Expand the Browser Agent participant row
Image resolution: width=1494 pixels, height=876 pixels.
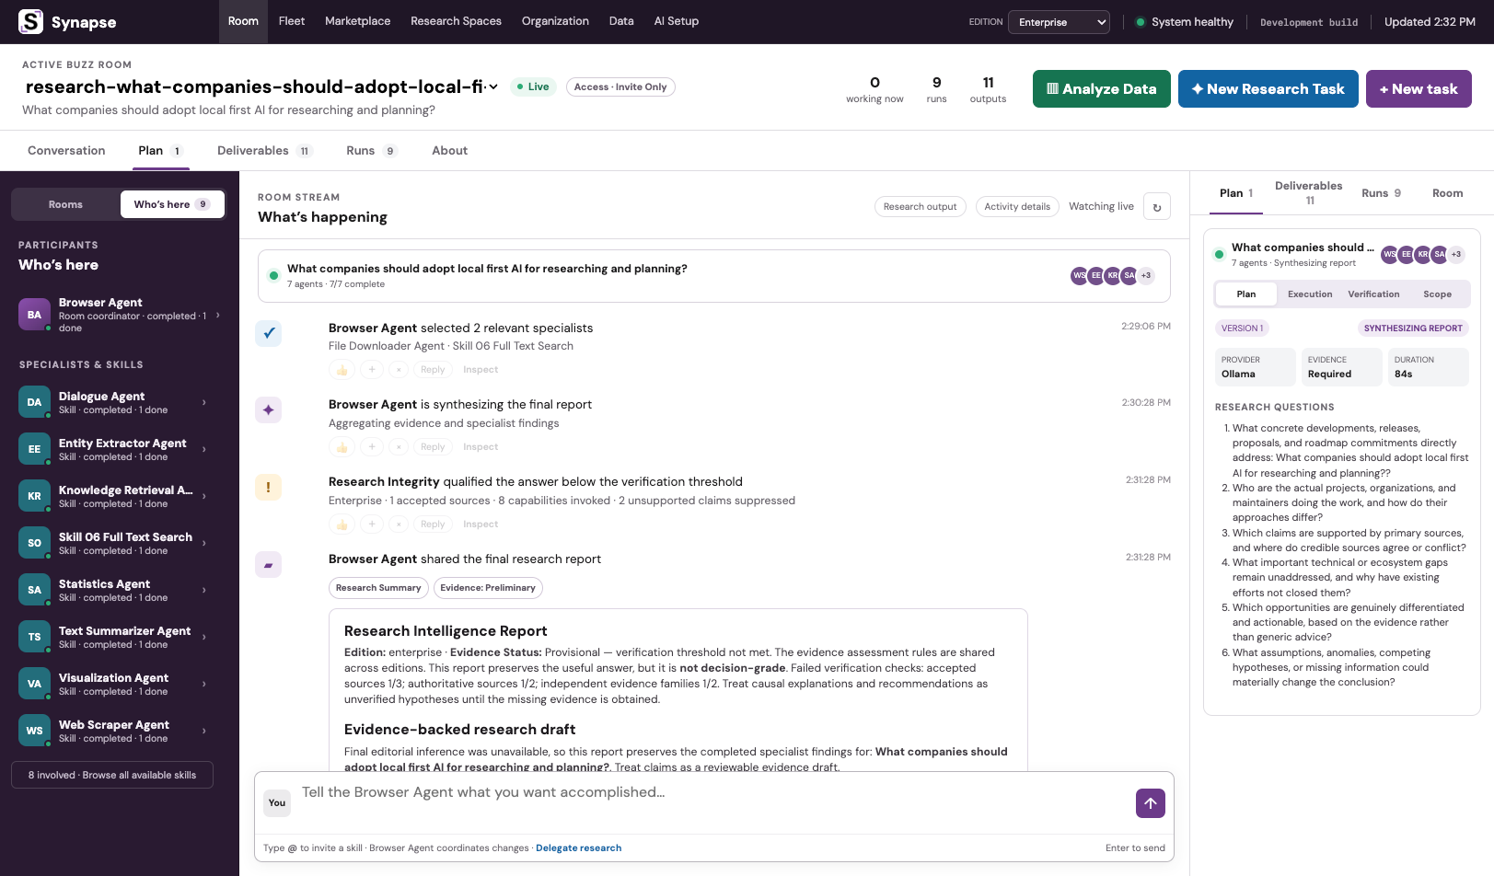[x=120, y=315]
